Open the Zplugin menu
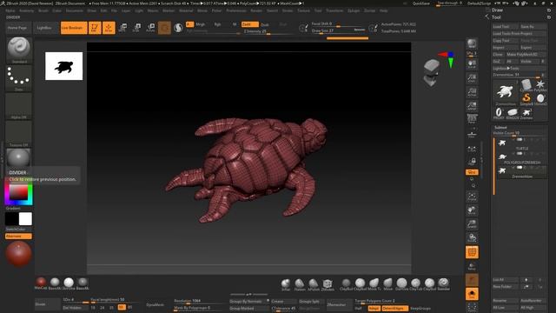This screenshot has width=556, height=313. 354,10
